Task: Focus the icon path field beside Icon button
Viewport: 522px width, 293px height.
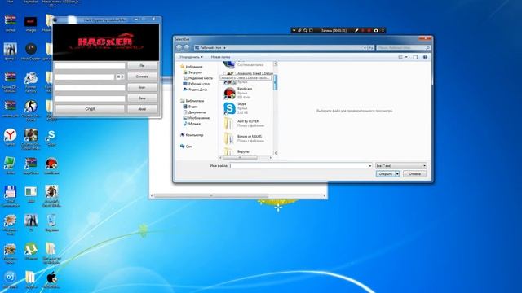Action: coord(90,88)
